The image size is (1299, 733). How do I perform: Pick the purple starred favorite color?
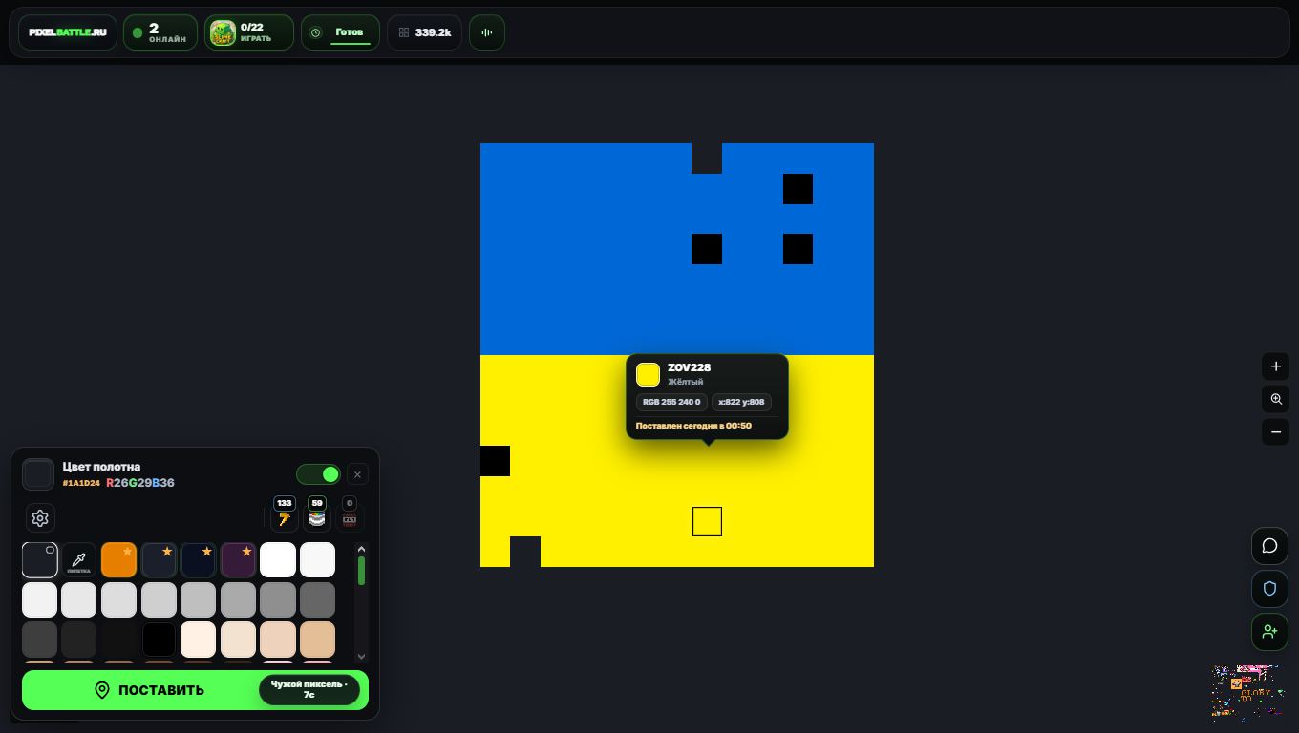(x=238, y=560)
